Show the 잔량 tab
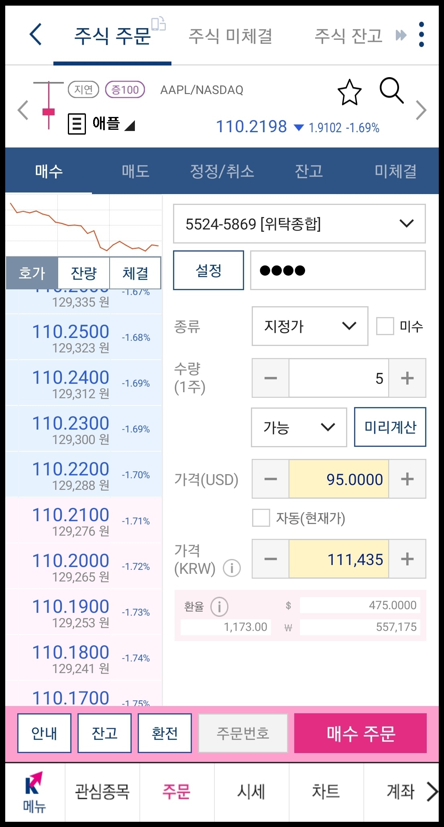 84,273
